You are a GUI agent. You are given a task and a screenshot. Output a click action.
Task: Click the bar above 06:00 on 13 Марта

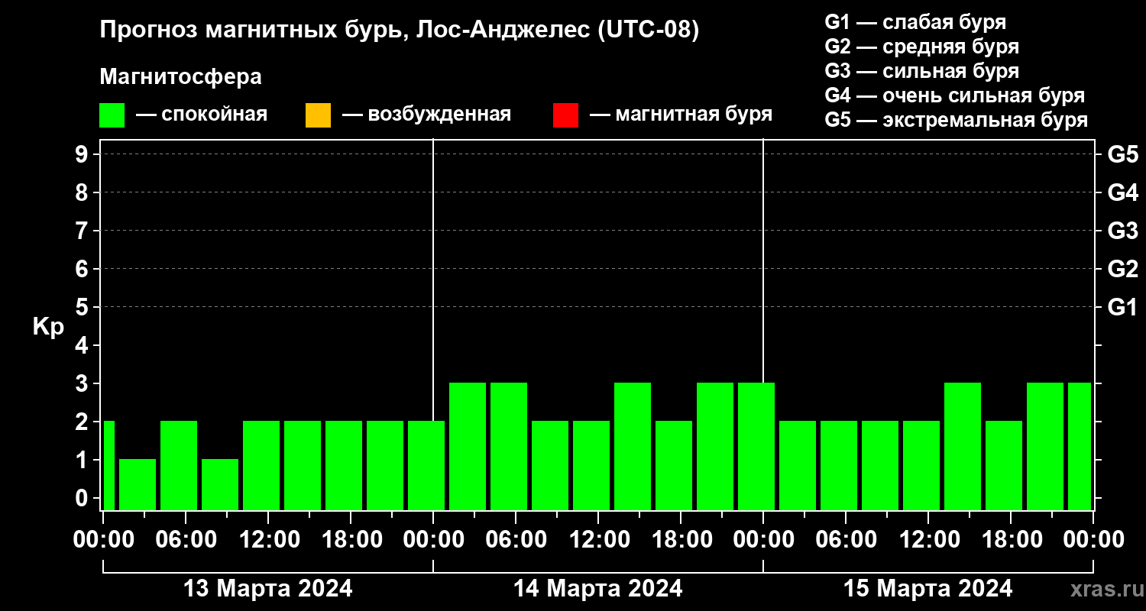(x=179, y=465)
